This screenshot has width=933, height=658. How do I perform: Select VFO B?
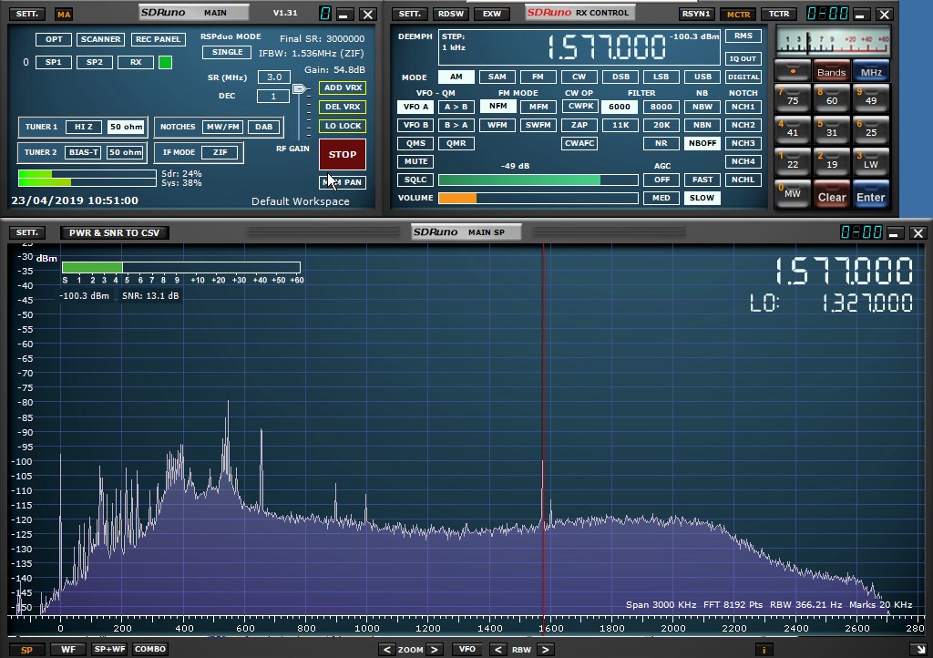pyautogui.click(x=415, y=125)
